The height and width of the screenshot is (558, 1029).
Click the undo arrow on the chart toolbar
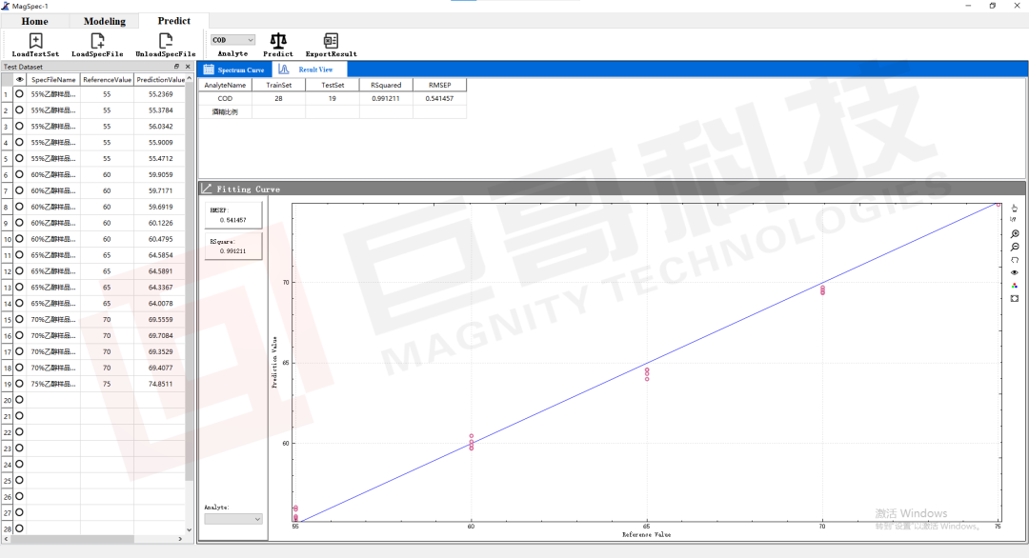point(1015,260)
